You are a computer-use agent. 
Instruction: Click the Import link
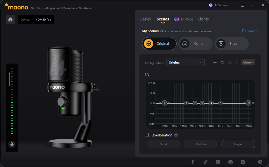[x=250, y=31]
